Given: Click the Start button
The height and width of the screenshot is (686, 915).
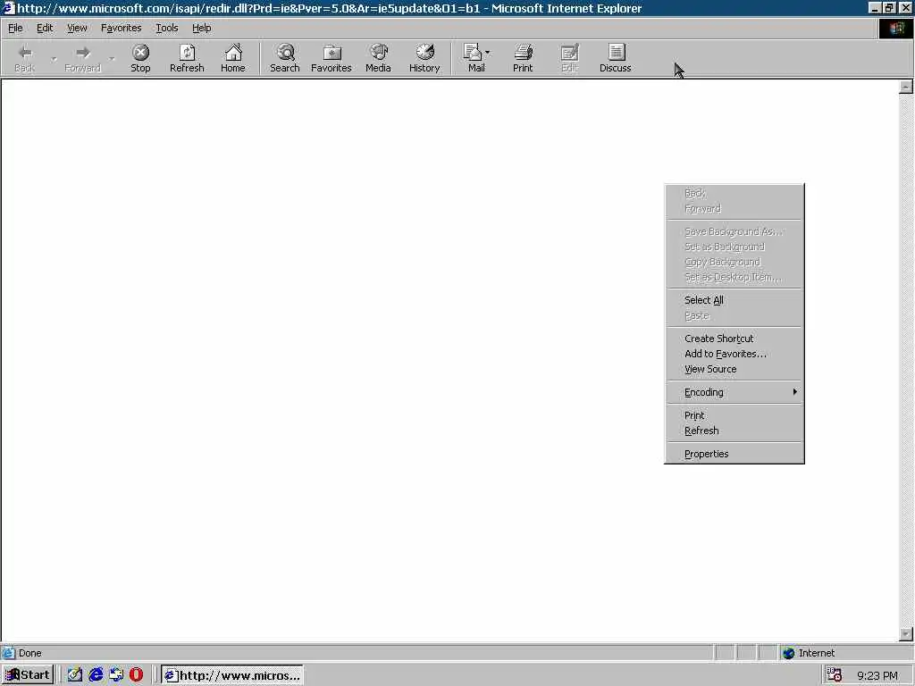Looking at the screenshot, I should click(28, 675).
